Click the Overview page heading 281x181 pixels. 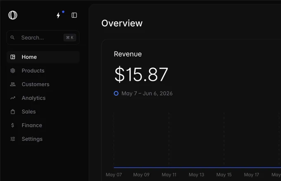pyautogui.click(x=122, y=23)
